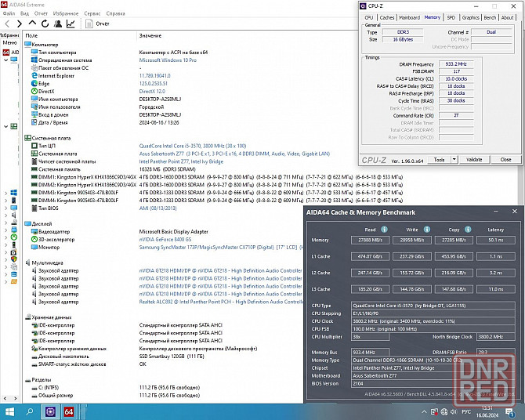Switch to Graphics tab in CPU-Z

470,17
